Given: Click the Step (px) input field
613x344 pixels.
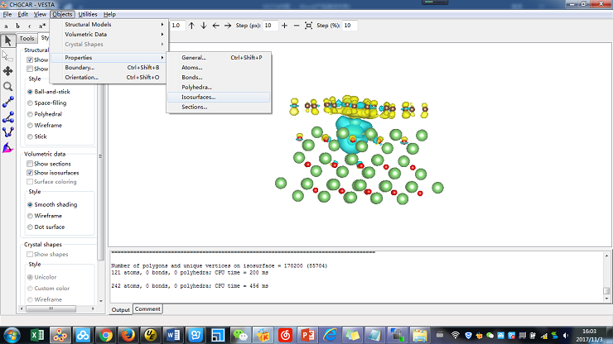Looking at the screenshot, I should click(271, 26).
